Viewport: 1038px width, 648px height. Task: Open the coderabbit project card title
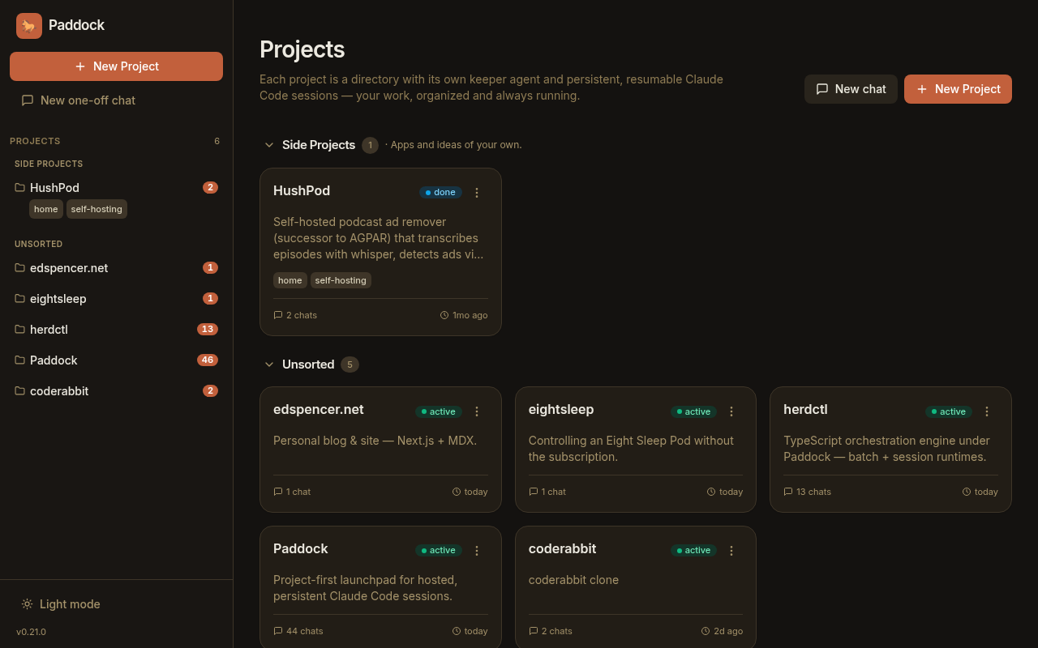coord(562,549)
